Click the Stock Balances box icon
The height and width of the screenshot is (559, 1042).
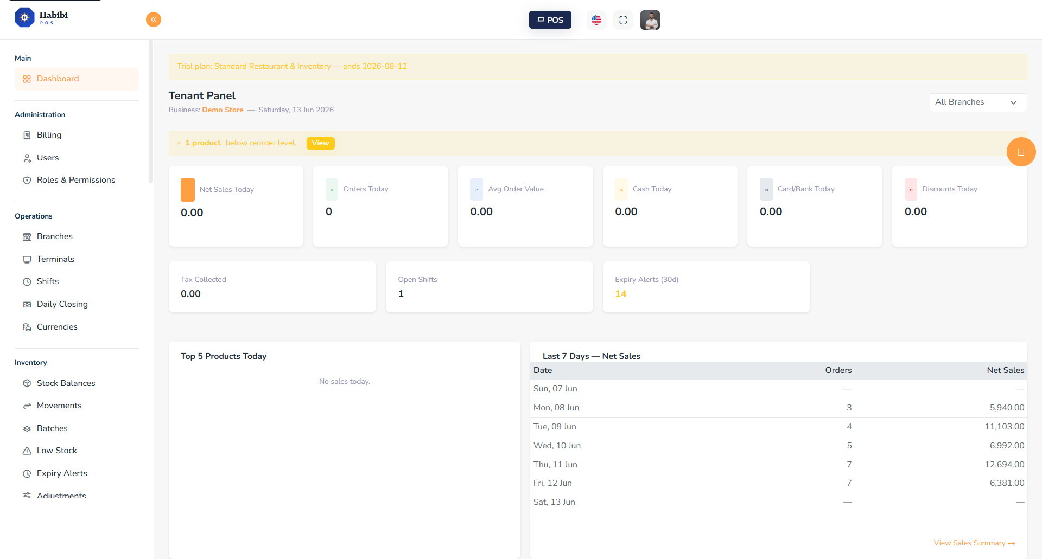(27, 383)
